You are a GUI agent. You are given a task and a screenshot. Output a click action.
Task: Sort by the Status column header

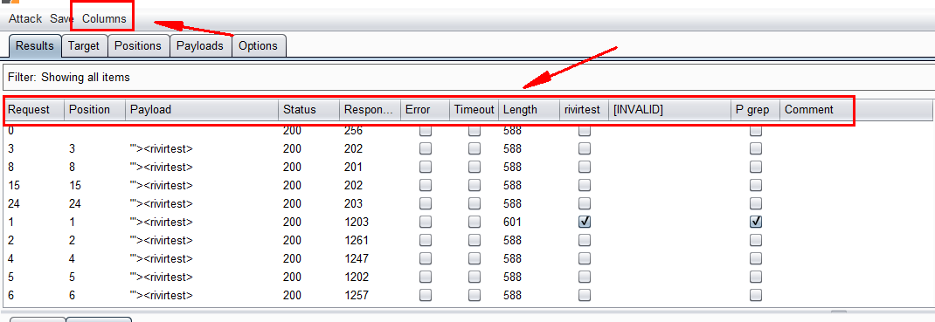click(308, 110)
